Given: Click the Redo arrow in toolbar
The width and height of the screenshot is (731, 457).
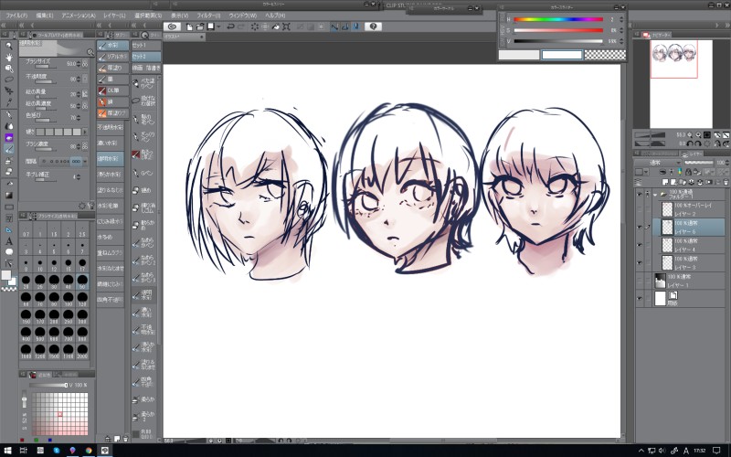Looking at the screenshot, I should 241,27.
